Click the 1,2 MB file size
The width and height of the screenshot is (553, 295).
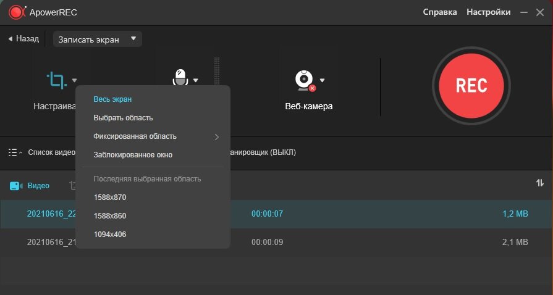[x=515, y=214]
